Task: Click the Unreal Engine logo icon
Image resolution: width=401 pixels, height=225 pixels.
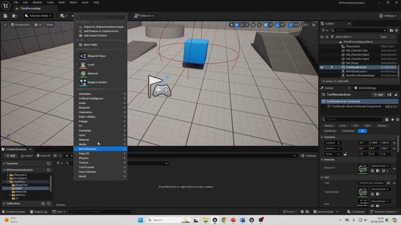Action: [x=6, y=5]
